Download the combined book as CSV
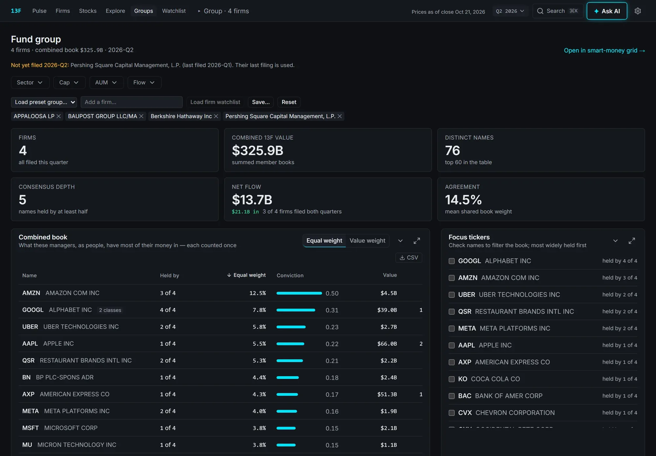The width and height of the screenshot is (656, 456). (x=409, y=258)
